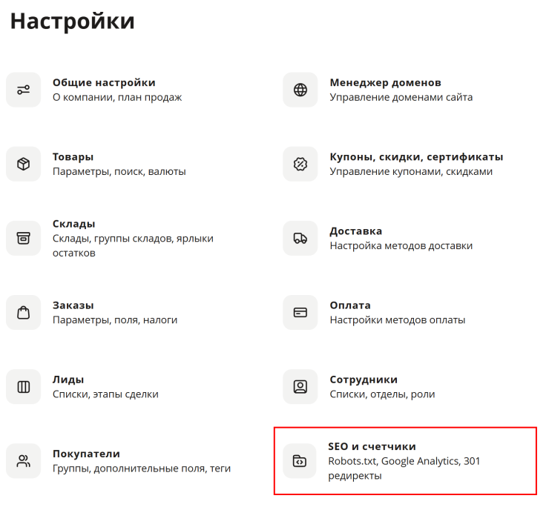Image resolution: width=549 pixels, height=507 pixels.
Task: Click 'Управление купонами, скидками' text
Action: coord(411,171)
